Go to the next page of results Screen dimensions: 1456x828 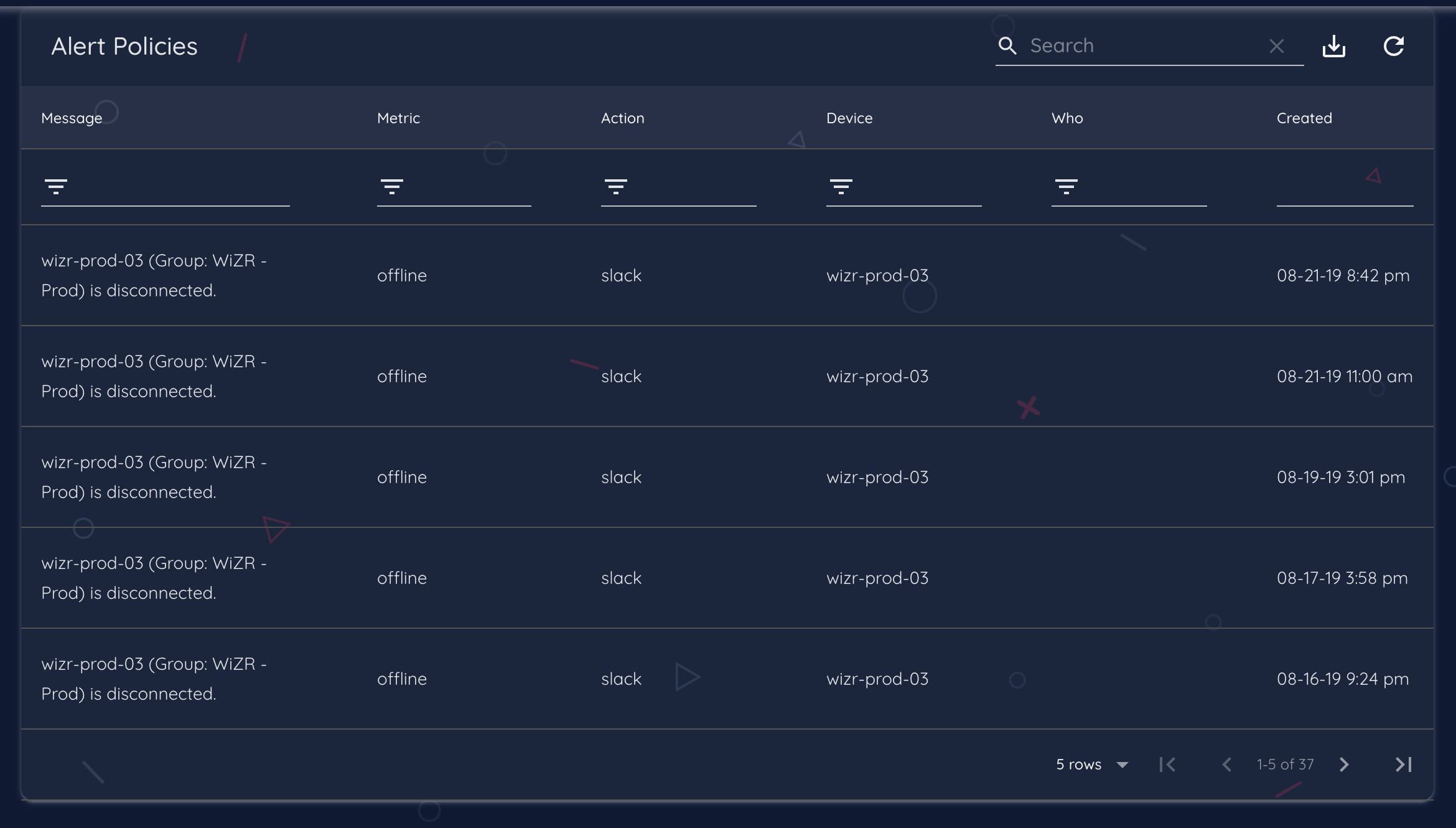pyautogui.click(x=1344, y=764)
